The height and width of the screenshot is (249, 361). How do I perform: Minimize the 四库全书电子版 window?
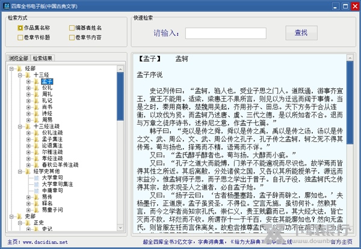[336, 6]
